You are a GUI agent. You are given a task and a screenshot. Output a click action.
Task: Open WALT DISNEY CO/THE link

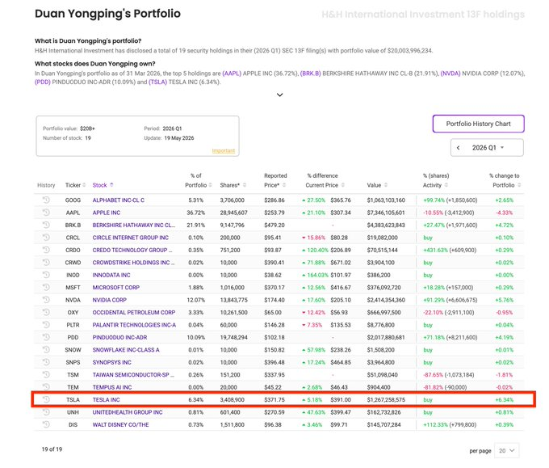[x=120, y=424]
